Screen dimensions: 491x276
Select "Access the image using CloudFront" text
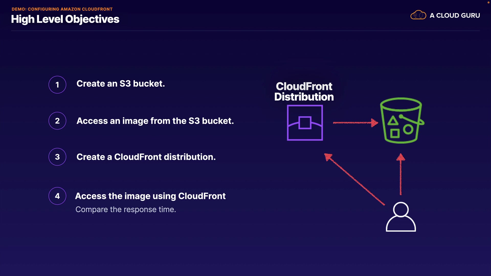(x=150, y=196)
